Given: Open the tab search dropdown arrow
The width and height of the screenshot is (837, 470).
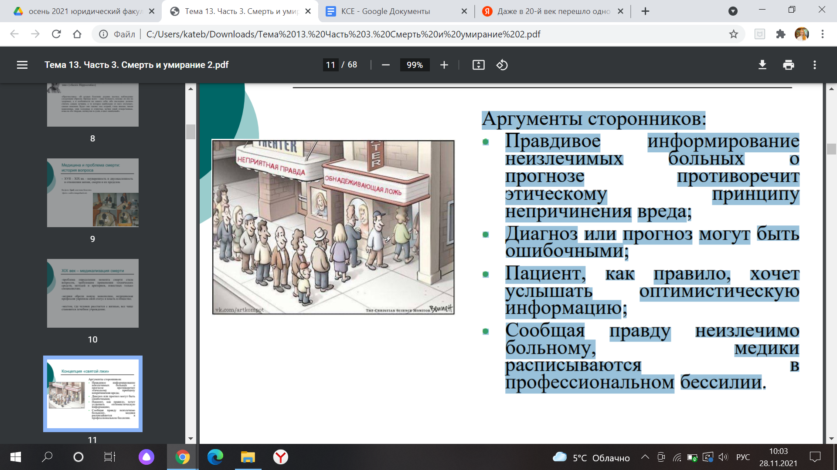Looking at the screenshot, I should [x=733, y=11].
